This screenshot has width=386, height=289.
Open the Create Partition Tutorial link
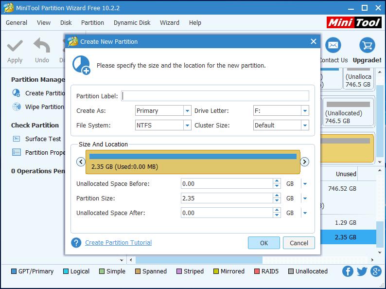119,243
